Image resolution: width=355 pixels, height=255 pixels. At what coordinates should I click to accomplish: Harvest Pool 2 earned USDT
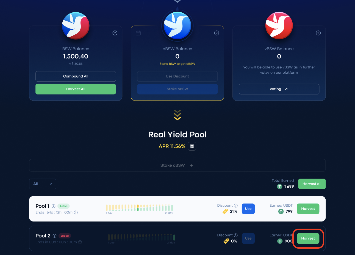click(308, 239)
